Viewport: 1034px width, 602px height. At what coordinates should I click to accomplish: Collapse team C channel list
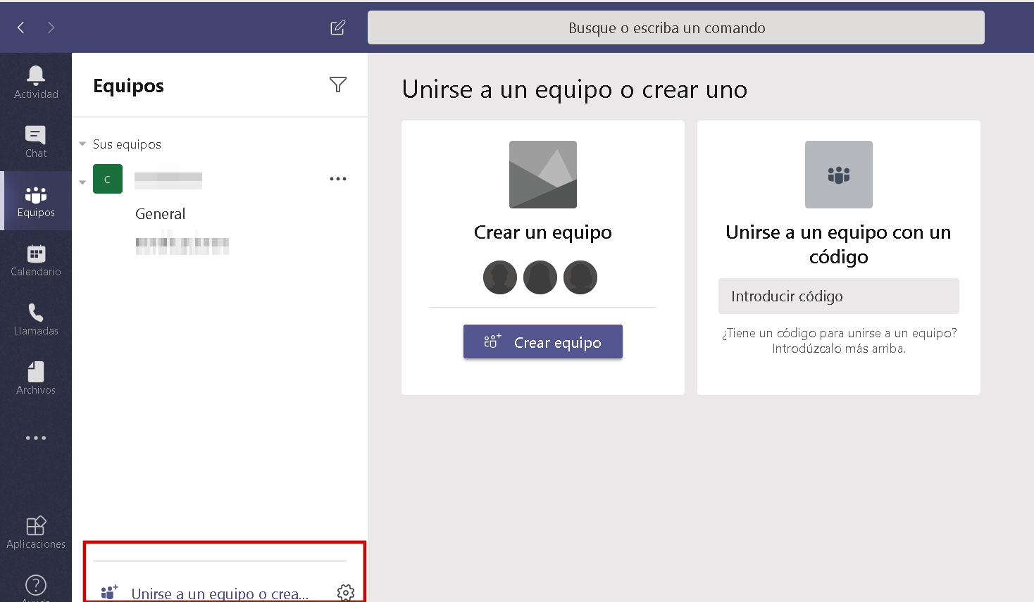coord(82,182)
